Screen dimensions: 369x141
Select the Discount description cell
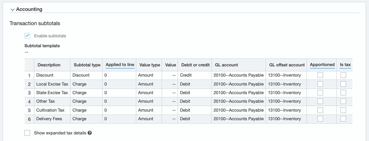point(45,75)
